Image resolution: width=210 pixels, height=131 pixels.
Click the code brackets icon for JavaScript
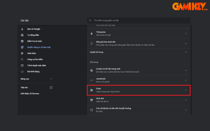pyautogui.click(x=91, y=80)
